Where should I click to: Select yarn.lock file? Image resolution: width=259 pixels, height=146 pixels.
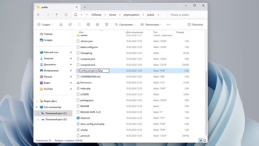85,136
